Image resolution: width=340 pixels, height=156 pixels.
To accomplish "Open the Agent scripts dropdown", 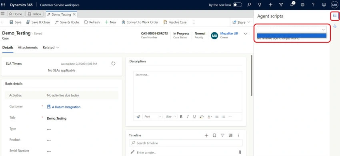I will click(x=292, y=30).
